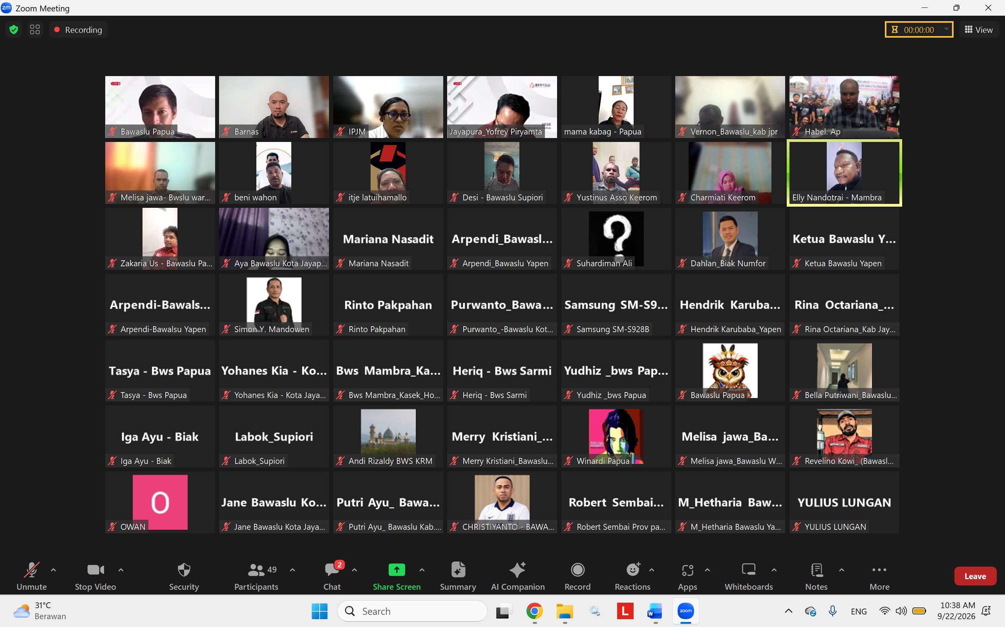The width and height of the screenshot is (1005, 627).
Task: Toggle Stop Video camera button
Action: point(95,576)
